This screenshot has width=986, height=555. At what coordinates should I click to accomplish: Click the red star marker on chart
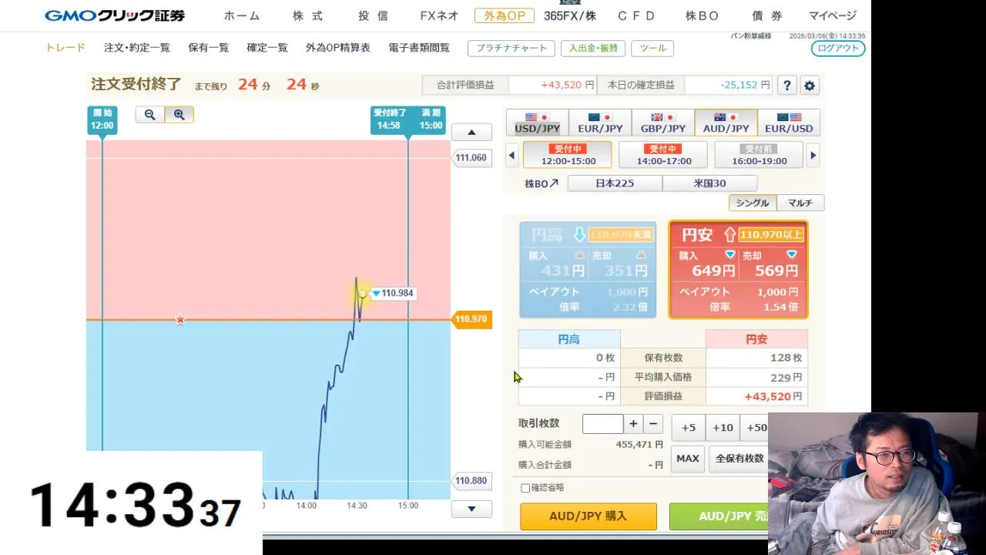point(179,319)
